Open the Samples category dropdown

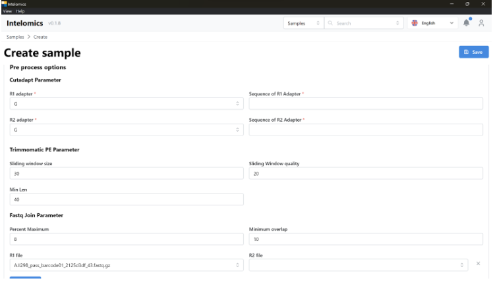point(303,23)
